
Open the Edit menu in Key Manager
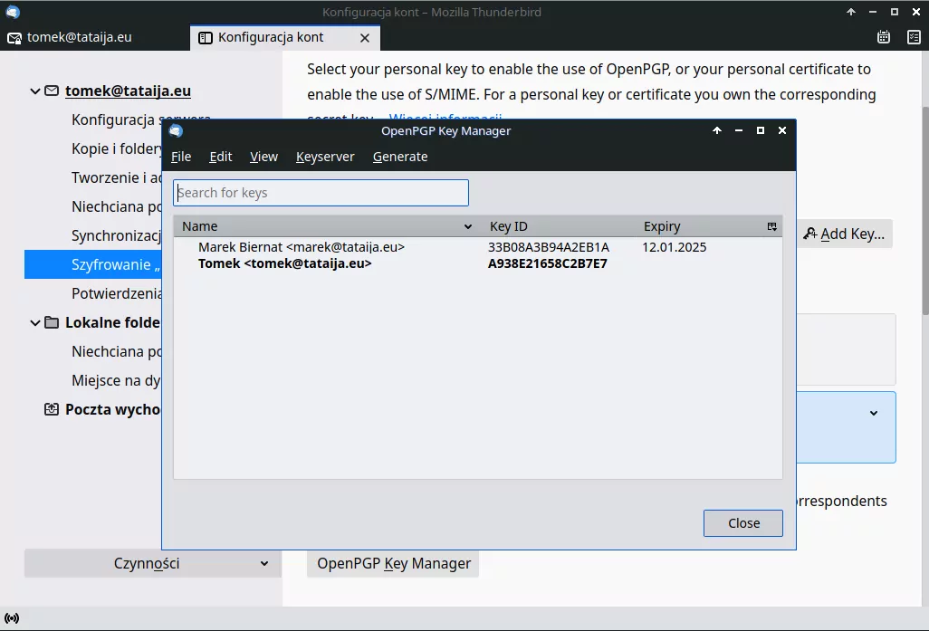point(220,157)
